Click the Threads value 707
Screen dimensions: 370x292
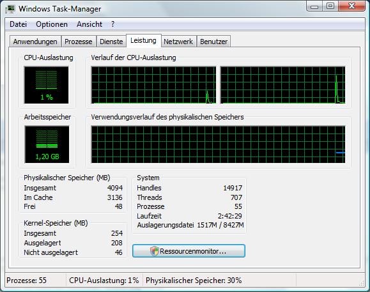[x=236, y=197]
